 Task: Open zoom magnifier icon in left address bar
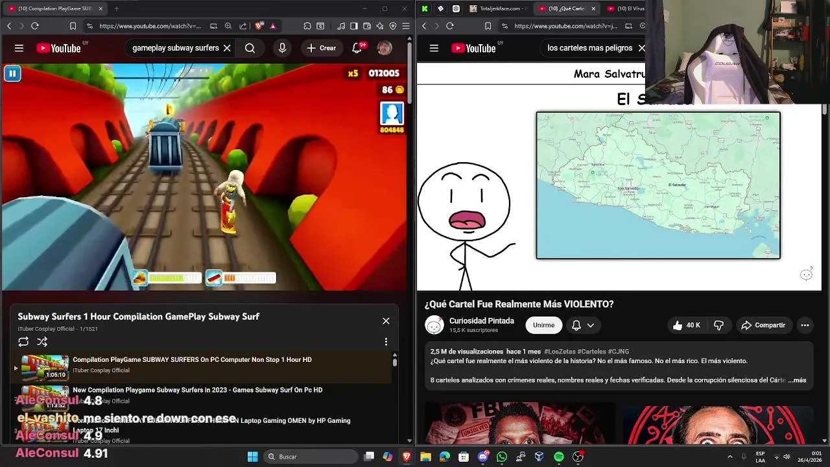(228, 26)
